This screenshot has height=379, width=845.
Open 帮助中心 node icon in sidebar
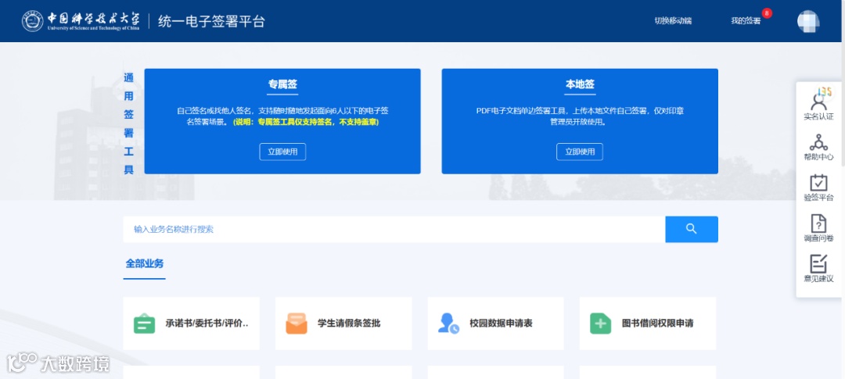(818, 142)
